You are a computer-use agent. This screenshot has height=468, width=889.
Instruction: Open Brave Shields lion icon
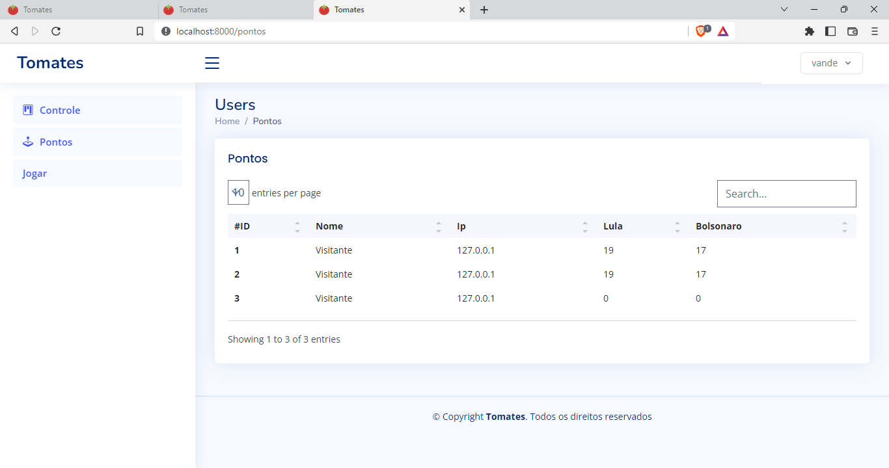[x=702, y=31]
